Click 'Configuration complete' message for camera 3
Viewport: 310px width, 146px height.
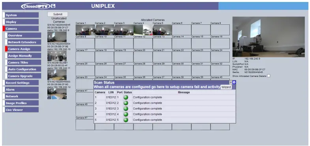pos(147,109)
